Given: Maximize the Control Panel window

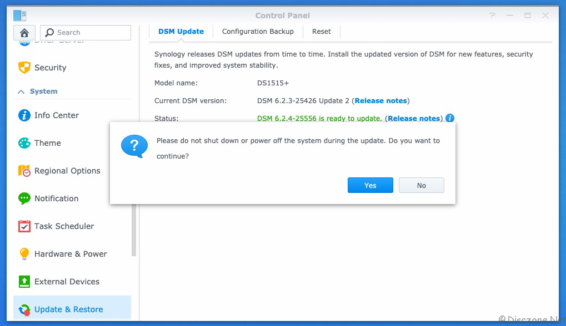Looking at the screenshot, I should tap(527, 16).
